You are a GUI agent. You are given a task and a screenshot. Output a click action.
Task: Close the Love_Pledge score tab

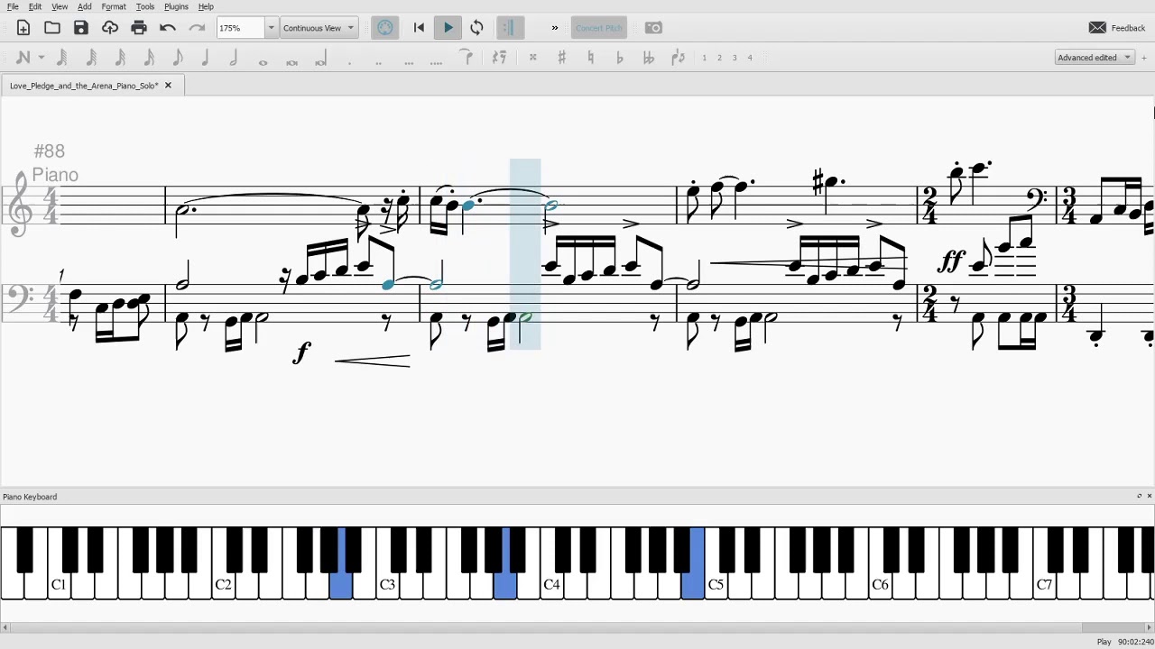click(168, 86)
